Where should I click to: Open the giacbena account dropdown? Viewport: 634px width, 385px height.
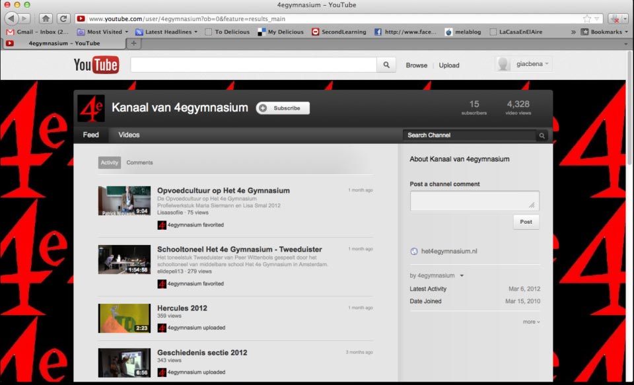(524, 64)
